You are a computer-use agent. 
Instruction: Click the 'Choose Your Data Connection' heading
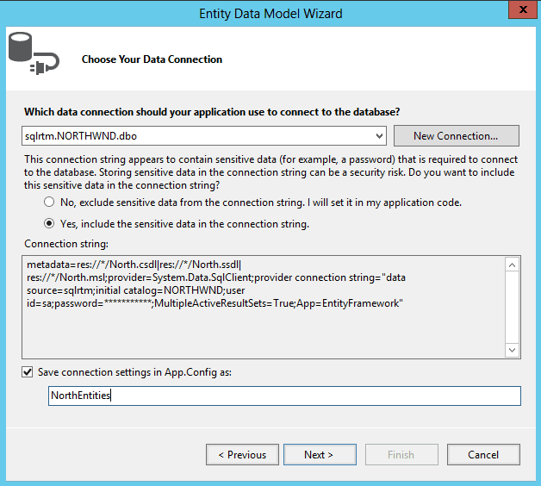[152, 59]
